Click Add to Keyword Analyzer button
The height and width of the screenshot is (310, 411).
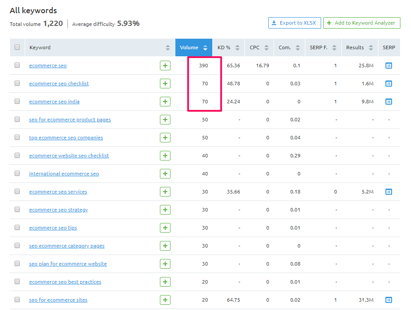click(362, 23)
